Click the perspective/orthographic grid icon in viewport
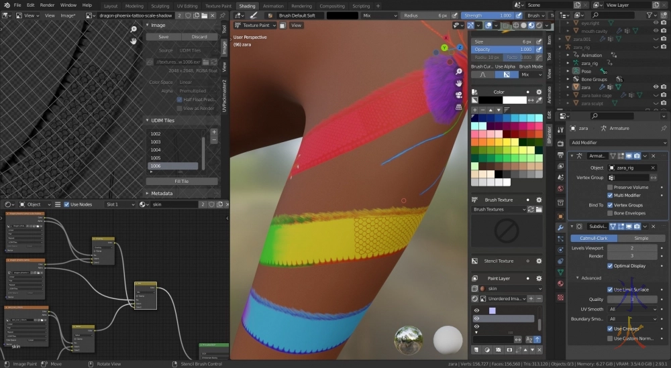The height and width of the screenshot is (368, 671). point(458,106)
